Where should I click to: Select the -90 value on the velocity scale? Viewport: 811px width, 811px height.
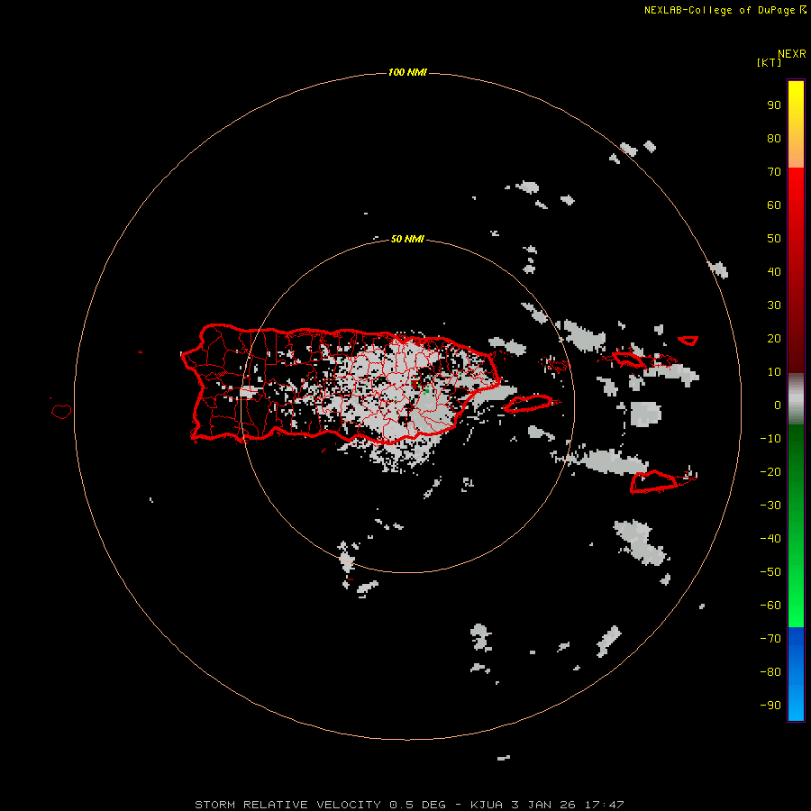tap(770, 706)
